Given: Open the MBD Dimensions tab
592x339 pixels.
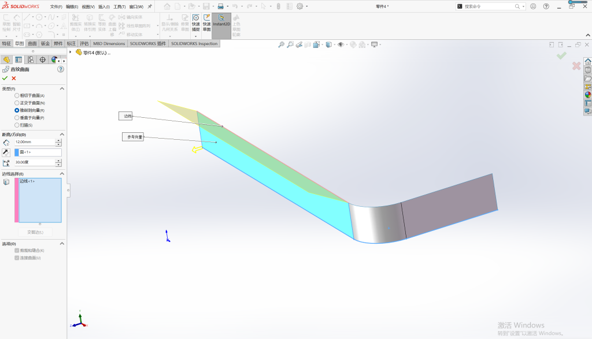Looking at the screenshot, I should point(109,44).
